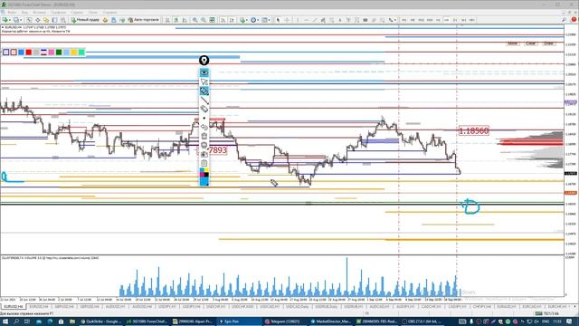
Task: Open the search magnifier at toolbar right
Action: coord(564,20)
